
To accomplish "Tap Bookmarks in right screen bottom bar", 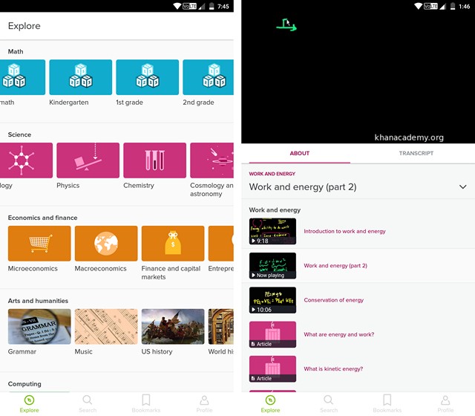I will click(387, 404).
